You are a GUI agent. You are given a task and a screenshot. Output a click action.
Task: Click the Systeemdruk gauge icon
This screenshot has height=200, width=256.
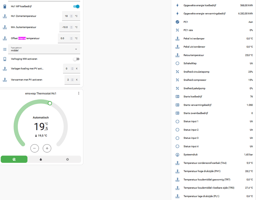click(x=177, y=154)
